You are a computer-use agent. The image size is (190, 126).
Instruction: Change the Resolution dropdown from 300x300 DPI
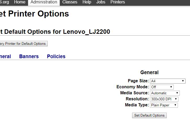pyautogui.click(x=164, y=99)
